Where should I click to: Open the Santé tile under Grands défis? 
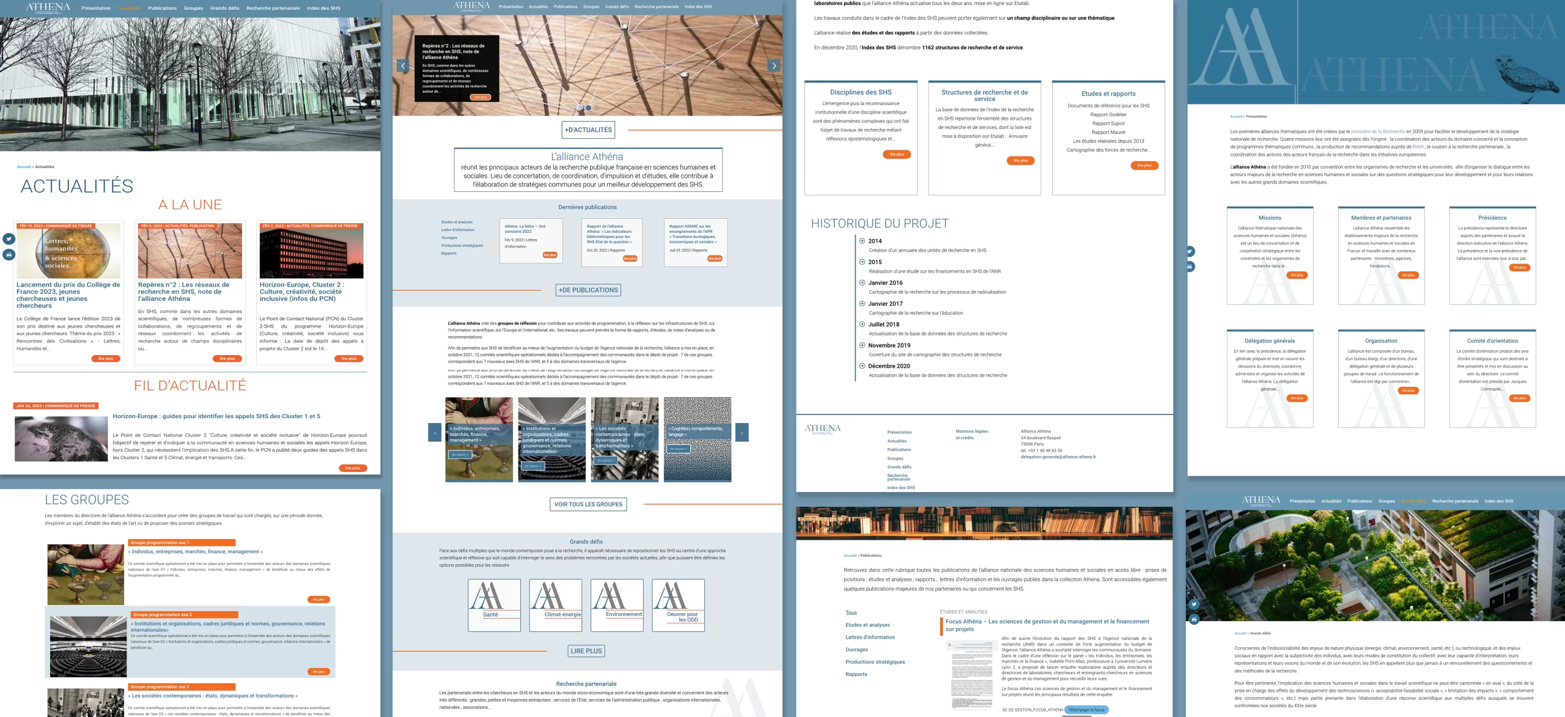494,605
